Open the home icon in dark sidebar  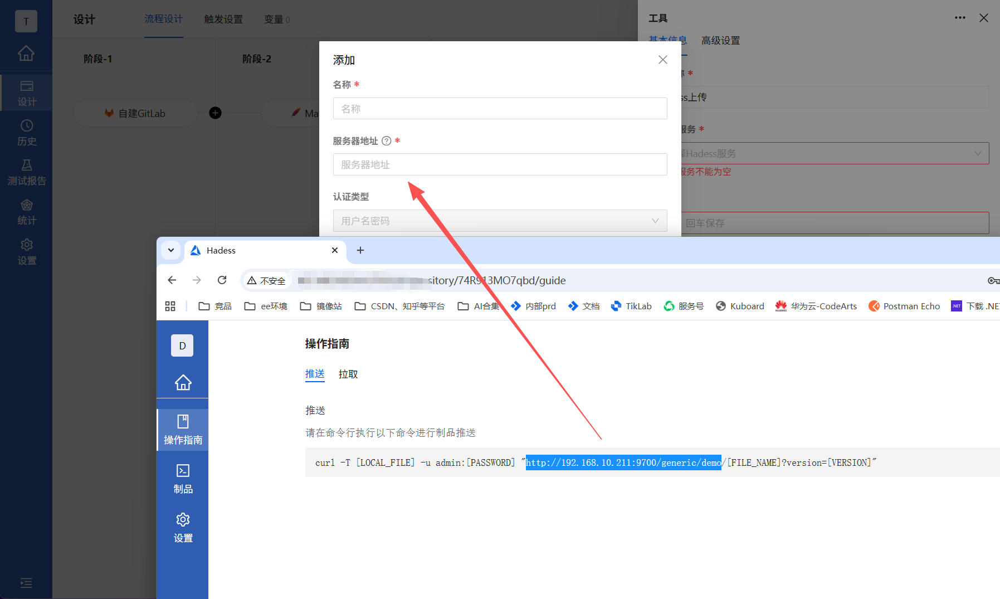click(x=26, y=53)
